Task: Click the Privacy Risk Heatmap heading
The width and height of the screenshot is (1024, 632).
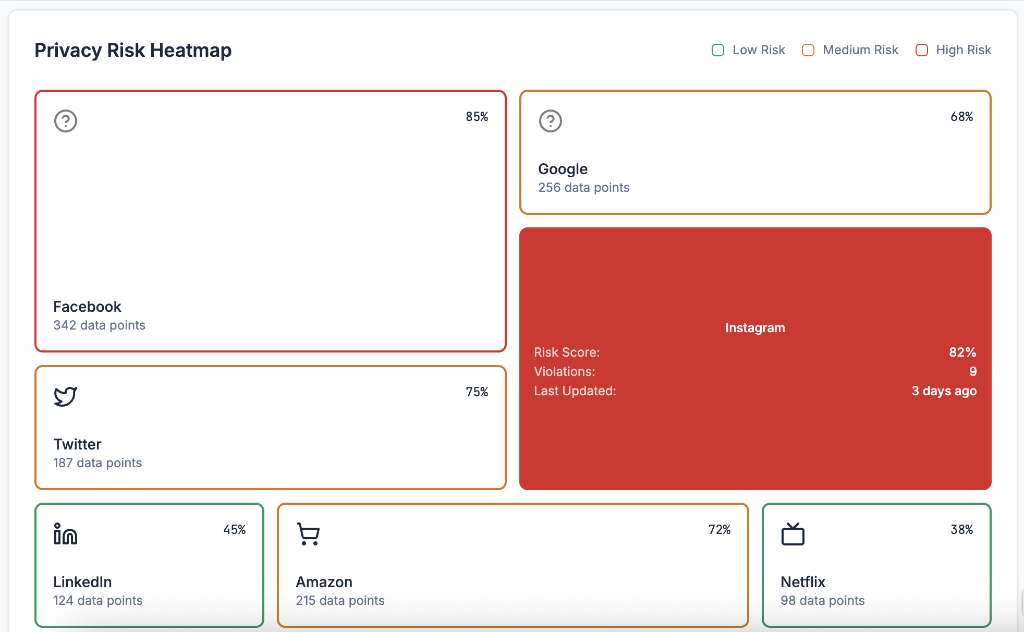Action: (133, 50)
